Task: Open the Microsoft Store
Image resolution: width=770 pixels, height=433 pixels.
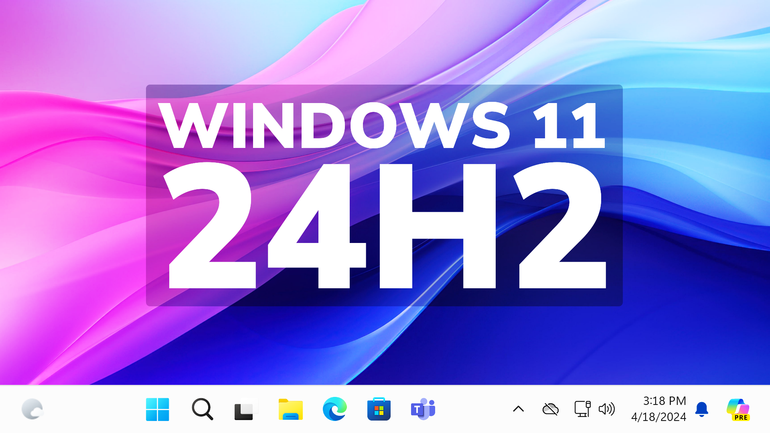Action: coord(379,409)
